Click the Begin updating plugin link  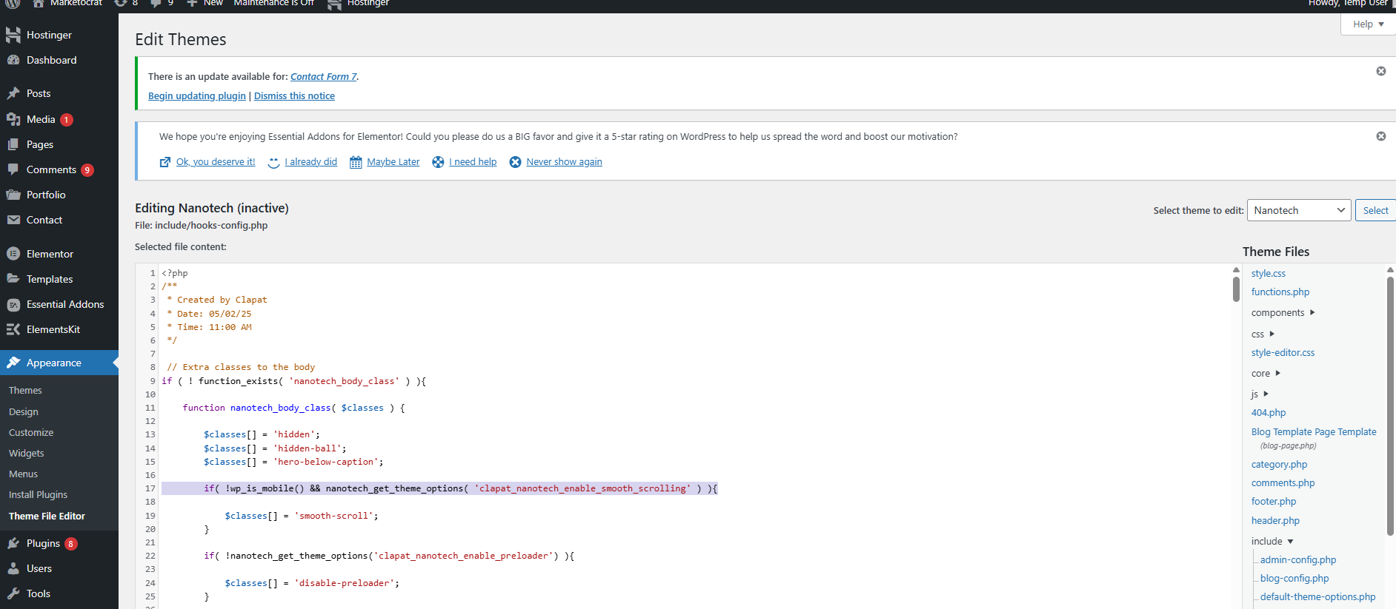point(196,96)
